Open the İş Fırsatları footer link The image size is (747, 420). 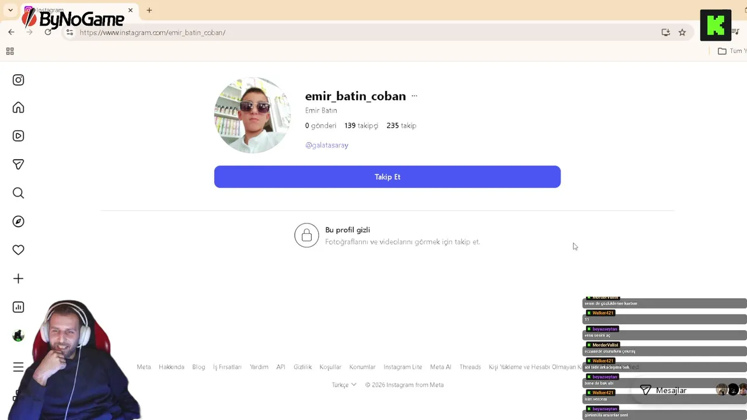pos(227,367)
